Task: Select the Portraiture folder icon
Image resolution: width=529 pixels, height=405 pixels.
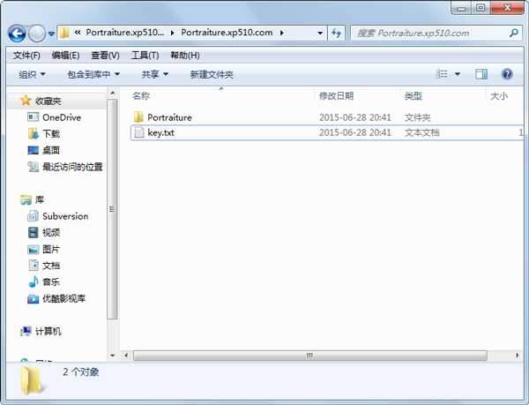Action: click(138, 117)
